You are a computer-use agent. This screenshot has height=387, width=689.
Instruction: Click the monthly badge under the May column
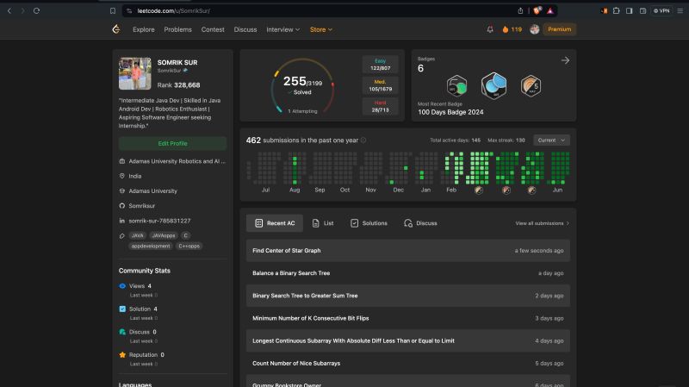coord(531,190)
